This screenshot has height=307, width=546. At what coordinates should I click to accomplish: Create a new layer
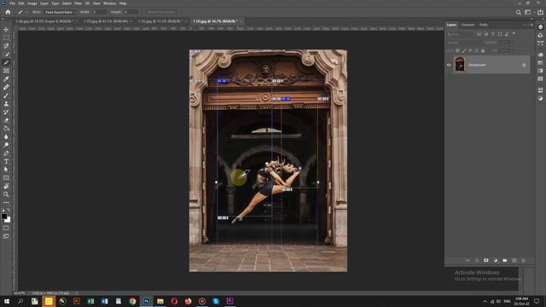(x=514, y=260)
